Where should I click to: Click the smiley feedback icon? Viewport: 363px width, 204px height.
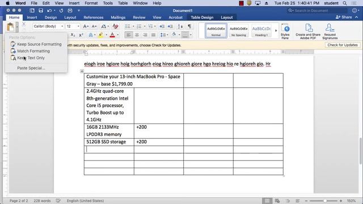[x=354, y=11]
